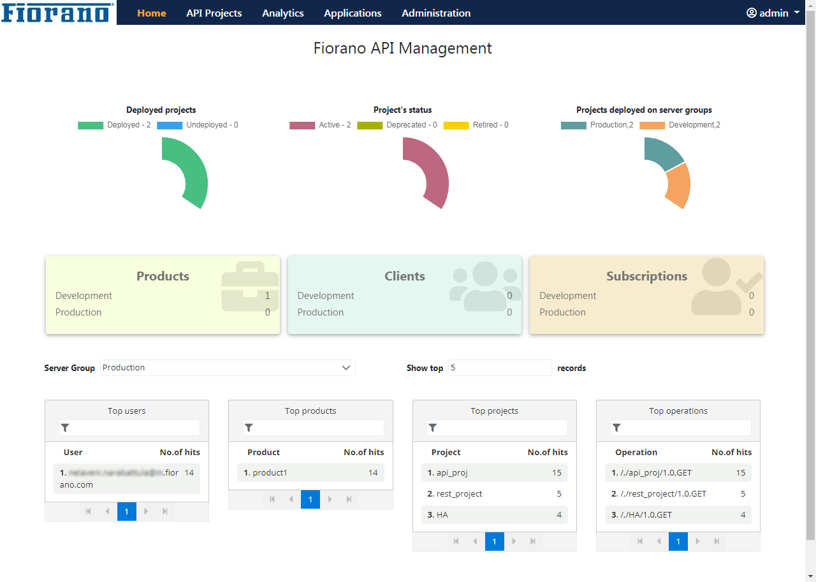
Task: Toggle the Deployed legend item
Action: tap(115, 125)
